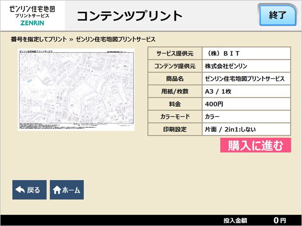Viewport: 302px width, 226px height.
Task: Go back with the 戻る button
Action: (29, 190)
